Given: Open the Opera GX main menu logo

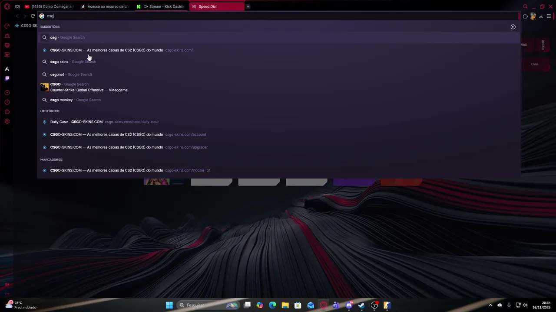Looking at the screenshot, I should 7,6.
